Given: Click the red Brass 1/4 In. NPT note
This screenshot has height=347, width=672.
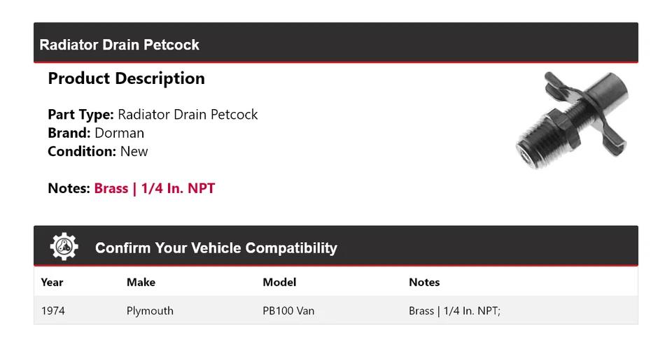Looking at the screenshot, I should pos(155,188).
